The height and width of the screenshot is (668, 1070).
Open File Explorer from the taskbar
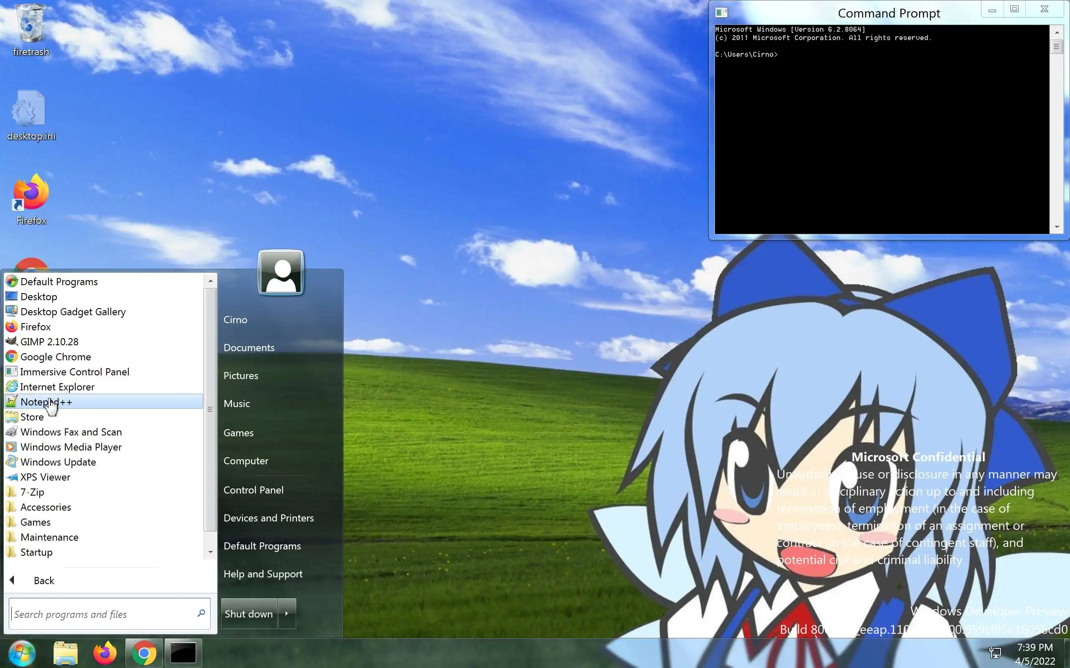point(66,653)
